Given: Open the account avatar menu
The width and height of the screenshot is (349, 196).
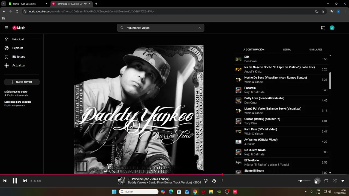Looking at the screenshot, I should (332, 28).
